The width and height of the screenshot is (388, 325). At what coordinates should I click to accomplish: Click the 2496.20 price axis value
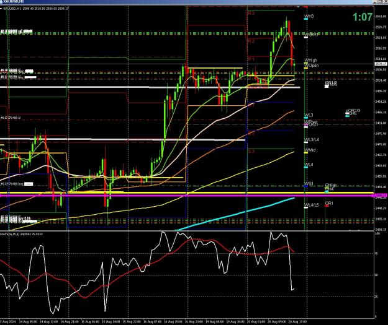click(381, 91)
